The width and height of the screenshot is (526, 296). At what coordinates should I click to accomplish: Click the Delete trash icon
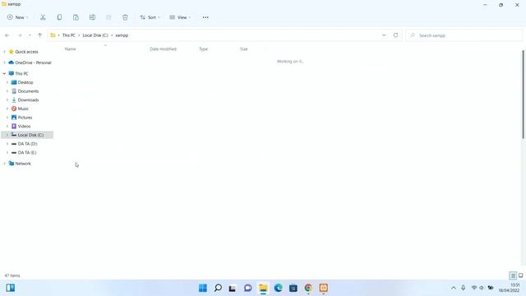125,17
